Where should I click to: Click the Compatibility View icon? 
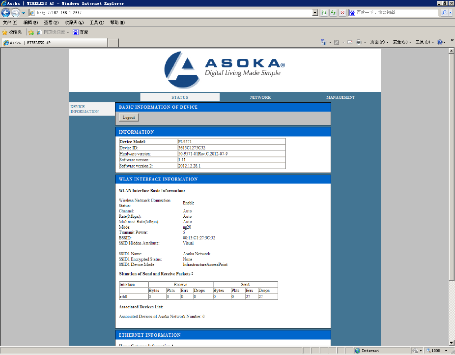pos(324,13)
